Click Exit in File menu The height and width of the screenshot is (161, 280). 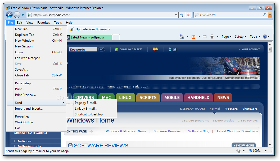click(x=37, y=128)
